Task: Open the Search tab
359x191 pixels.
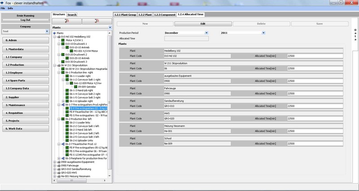Action: [x=72, y=15]
